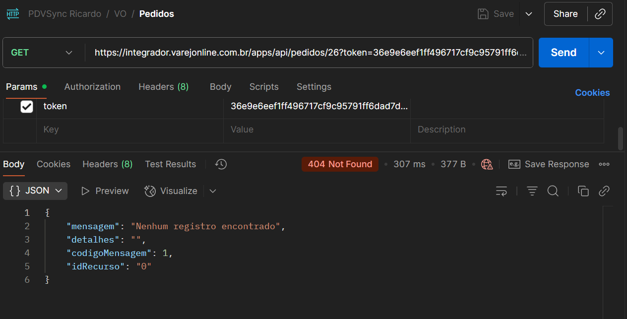Toggle word wrap in response body
The image size is (627, 319).
point(502,191)
